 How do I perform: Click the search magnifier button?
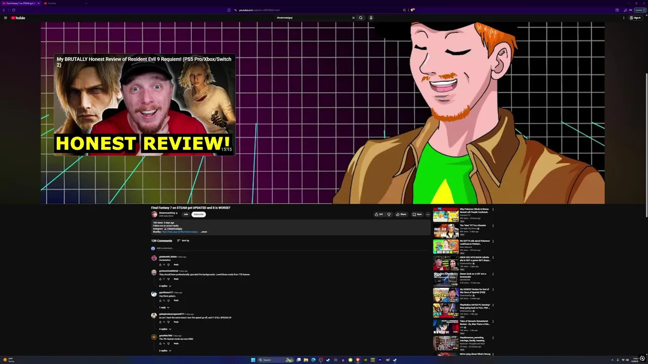coord(360,18)
